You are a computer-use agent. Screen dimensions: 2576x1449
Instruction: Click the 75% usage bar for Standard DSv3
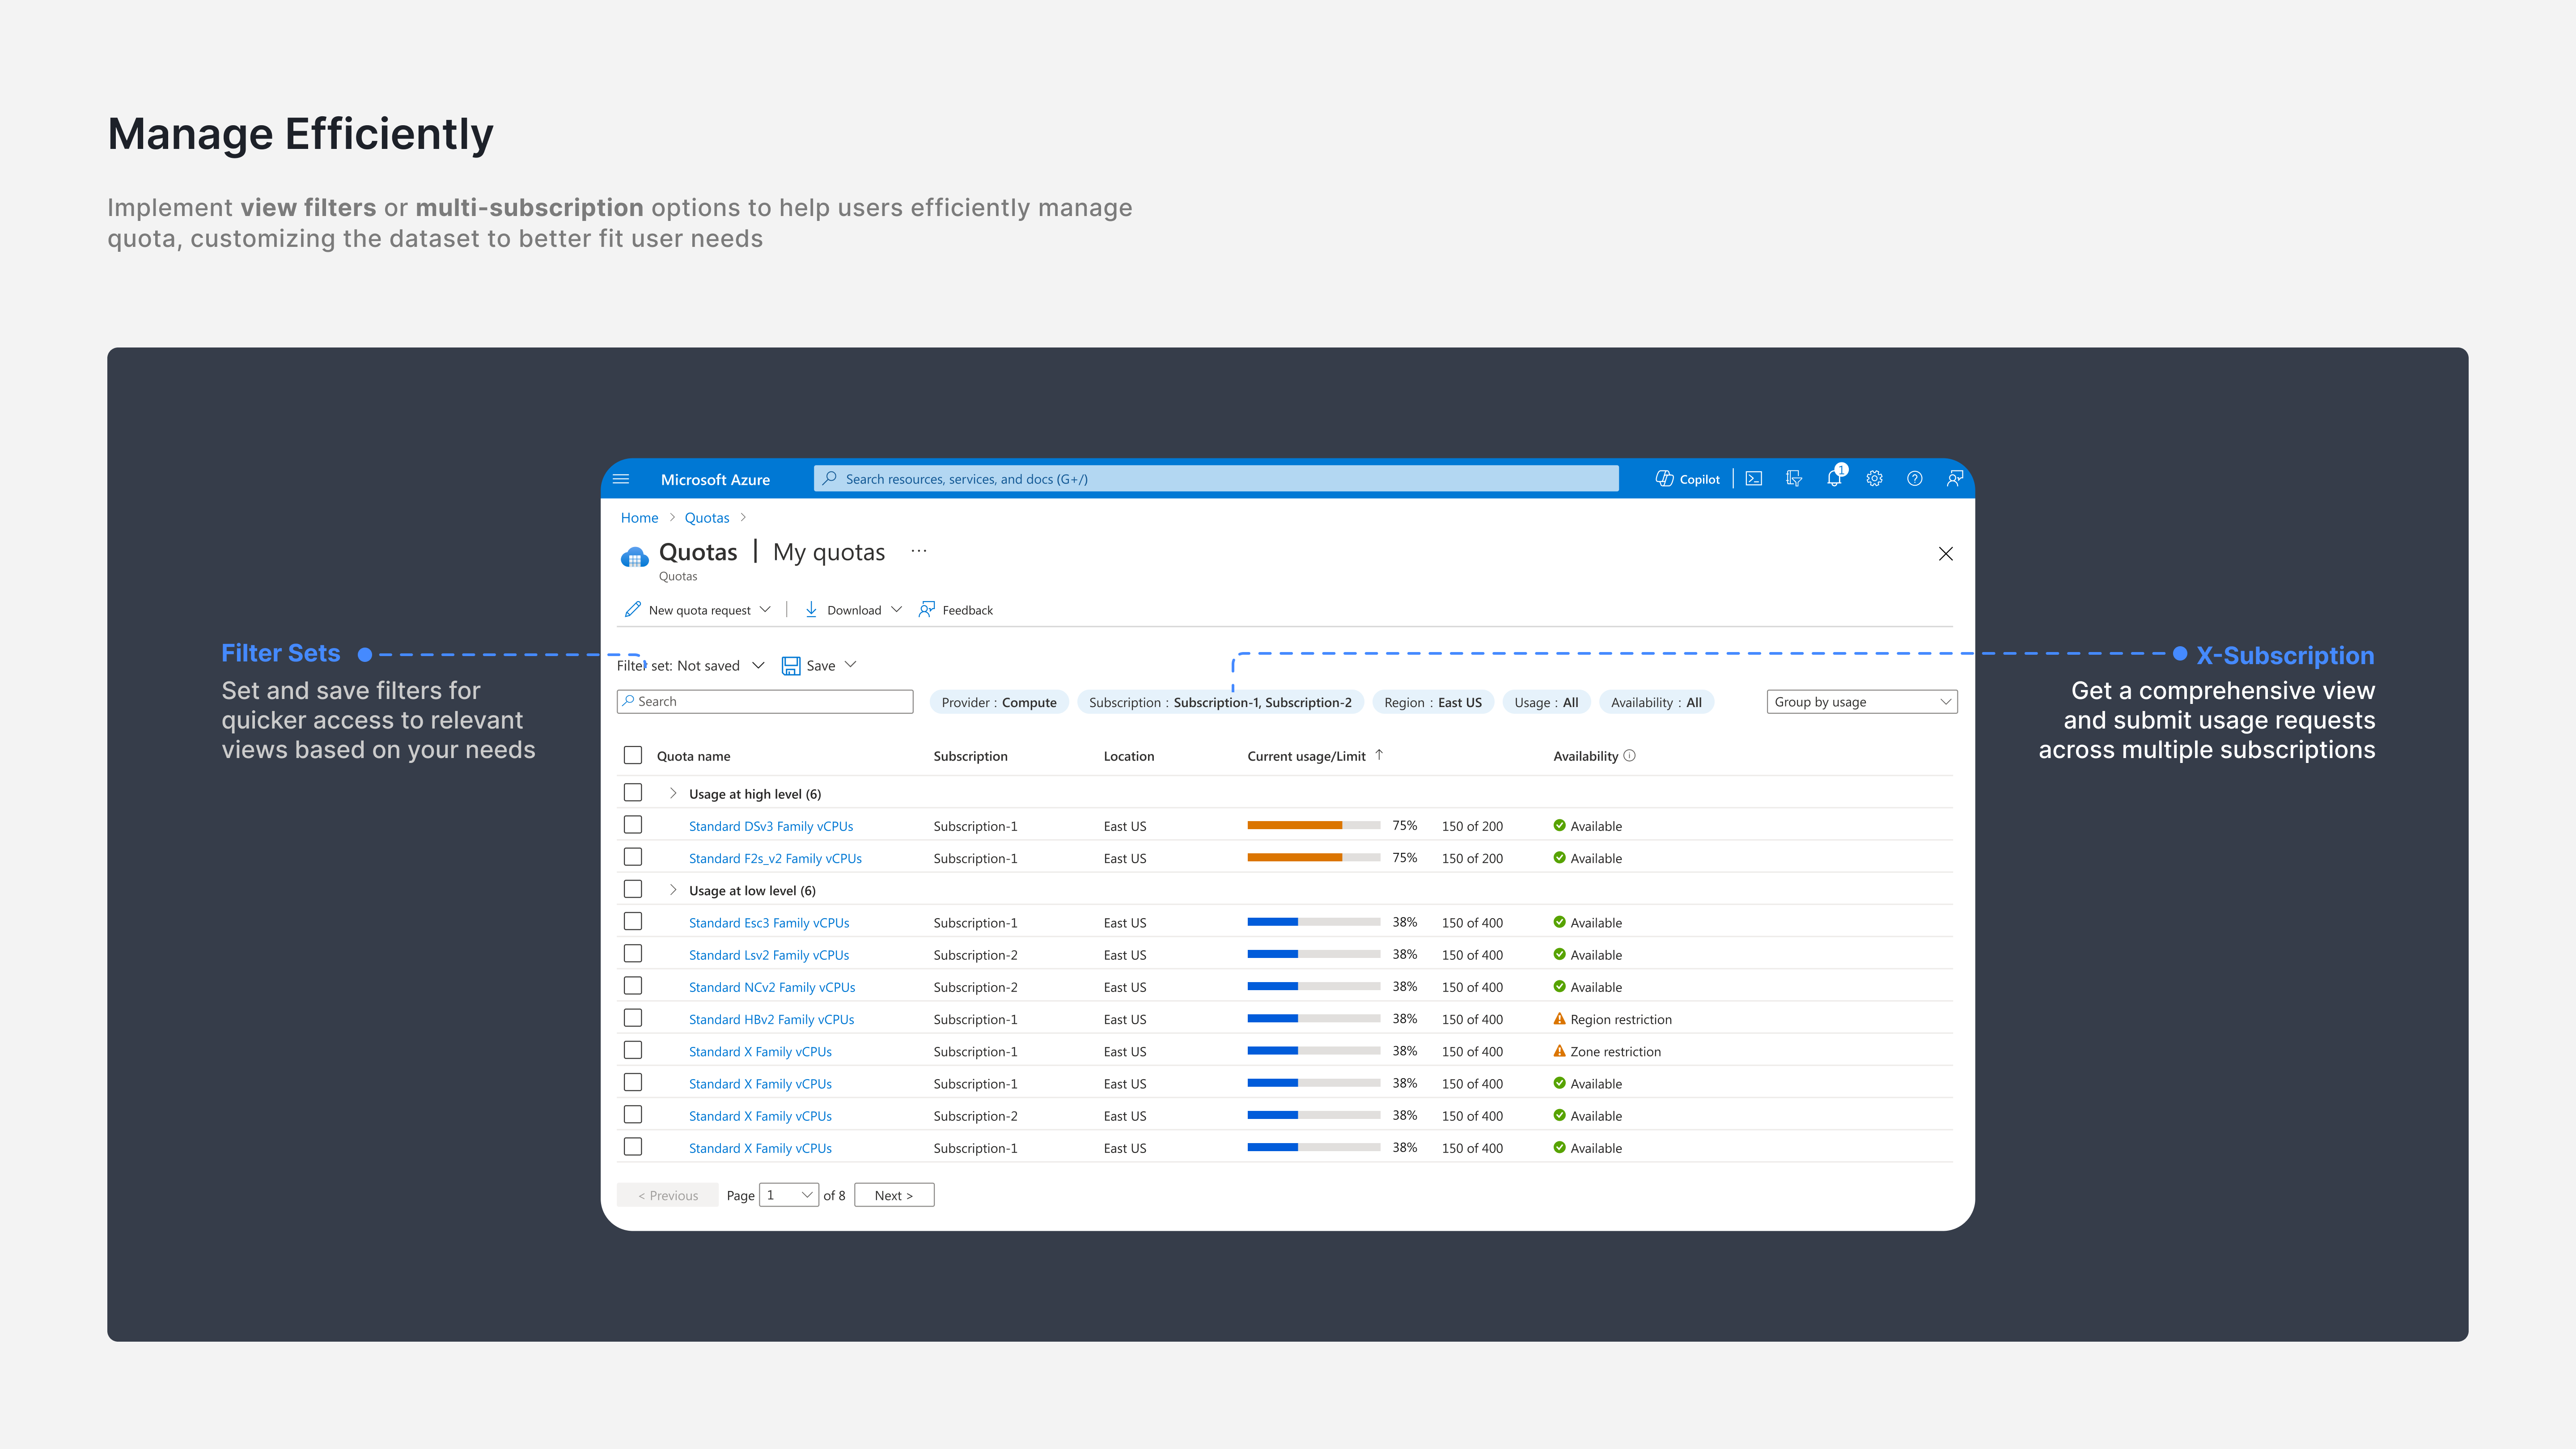tap(1314, 825)
